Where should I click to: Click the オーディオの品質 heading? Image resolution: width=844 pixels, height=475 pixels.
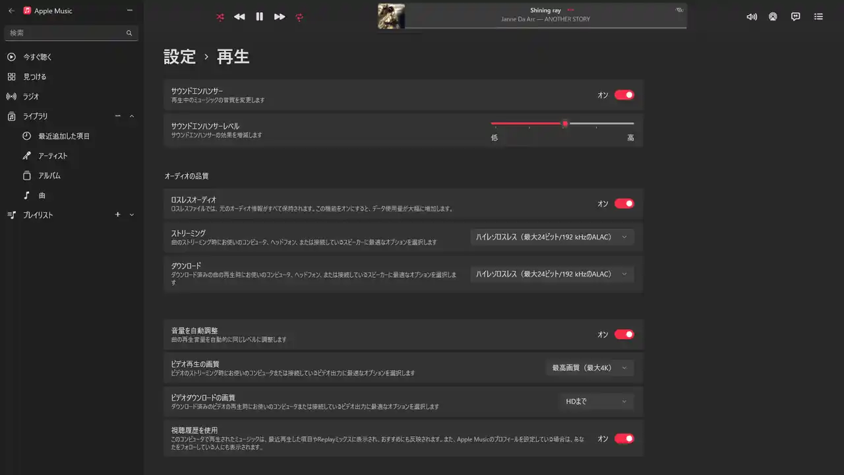click(x=187, y=176)
